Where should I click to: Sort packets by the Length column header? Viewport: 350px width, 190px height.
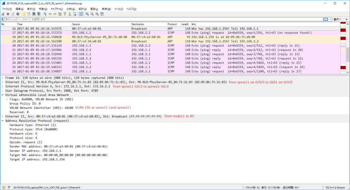[185, 24]
